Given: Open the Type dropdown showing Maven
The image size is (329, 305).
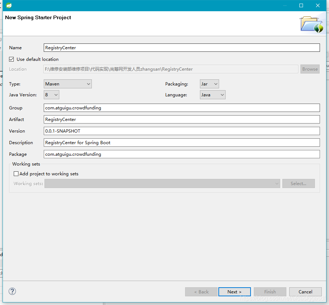Looking at the screenshot, I should pyautogui.click(x=68, y=84).
